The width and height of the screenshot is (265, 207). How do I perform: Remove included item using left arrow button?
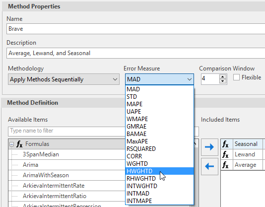pyautogui.click(x=209, y=166)
